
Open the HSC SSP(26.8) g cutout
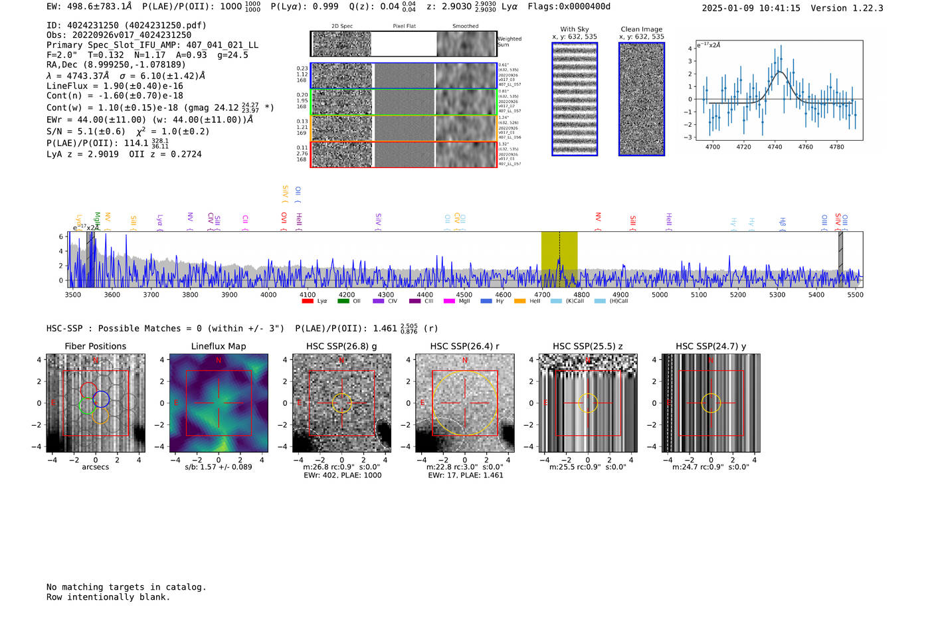click(x=342, y=403)
